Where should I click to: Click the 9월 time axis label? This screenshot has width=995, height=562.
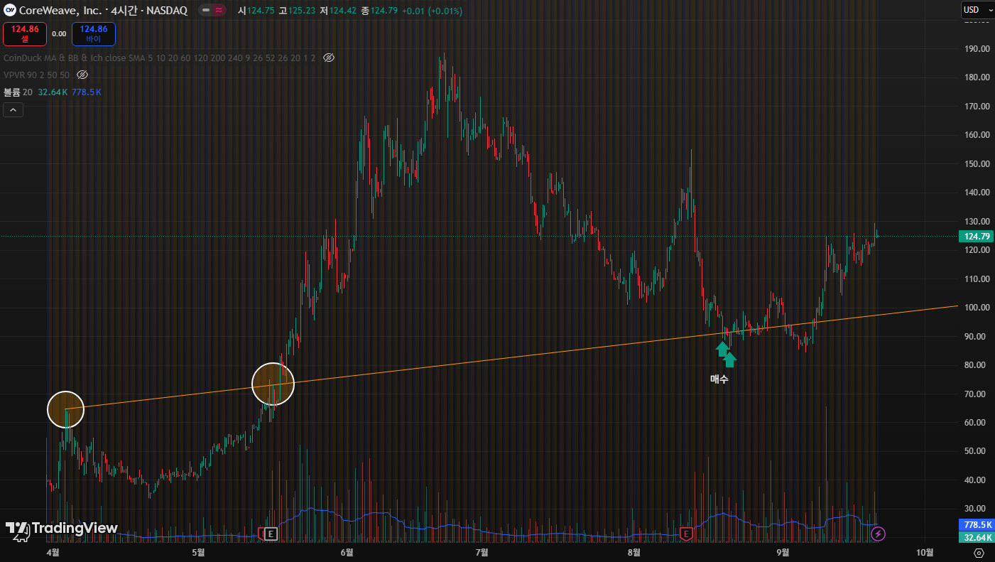tap(783, 552)
